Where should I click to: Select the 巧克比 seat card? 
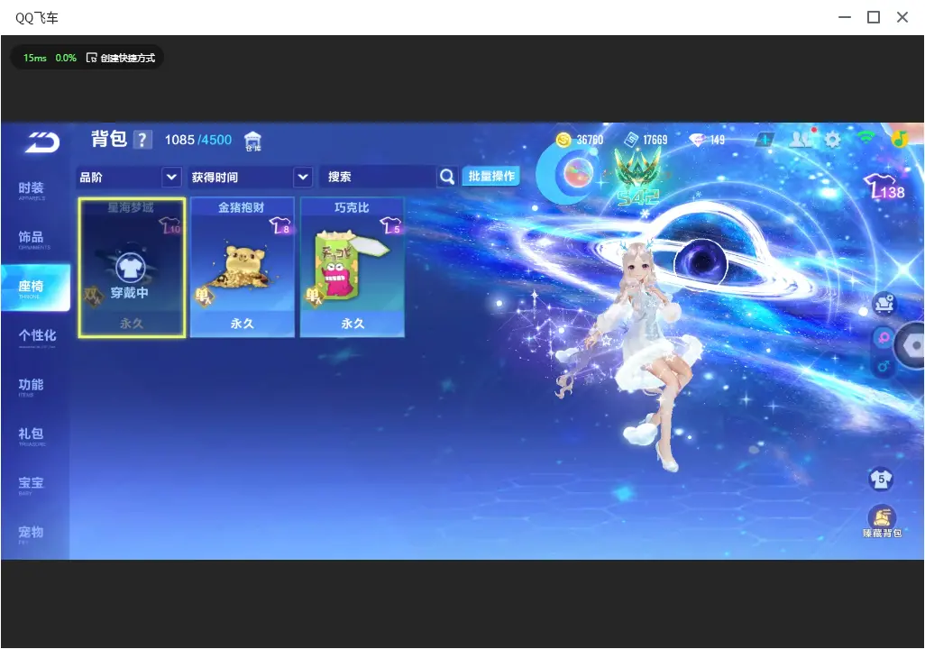click(353, 268)
